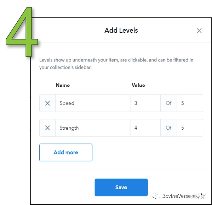Click the green step number 4
Viewport: 212px width, 205px height.
click(x=22, y=32)
